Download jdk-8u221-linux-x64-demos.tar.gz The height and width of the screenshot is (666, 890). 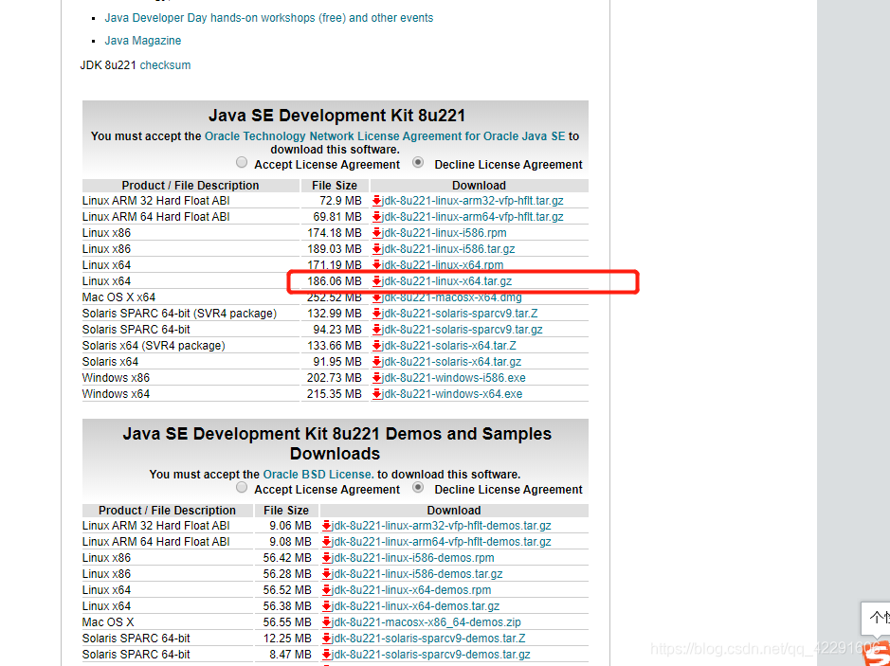415,606
